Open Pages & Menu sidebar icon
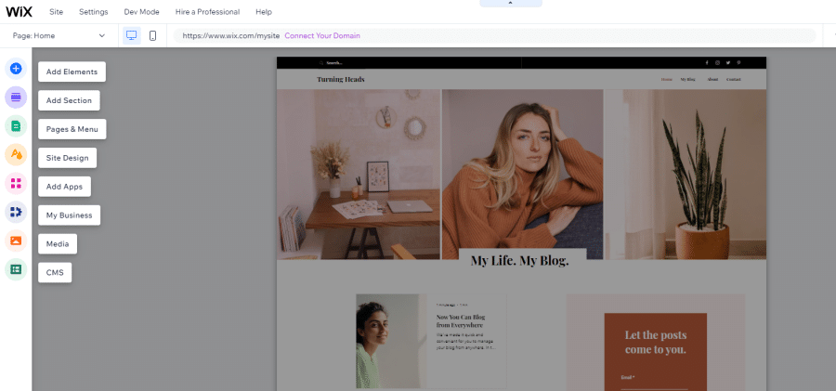The width and height of the screenshot is (836, 391). pyautogui.click(x=16, y=126)
